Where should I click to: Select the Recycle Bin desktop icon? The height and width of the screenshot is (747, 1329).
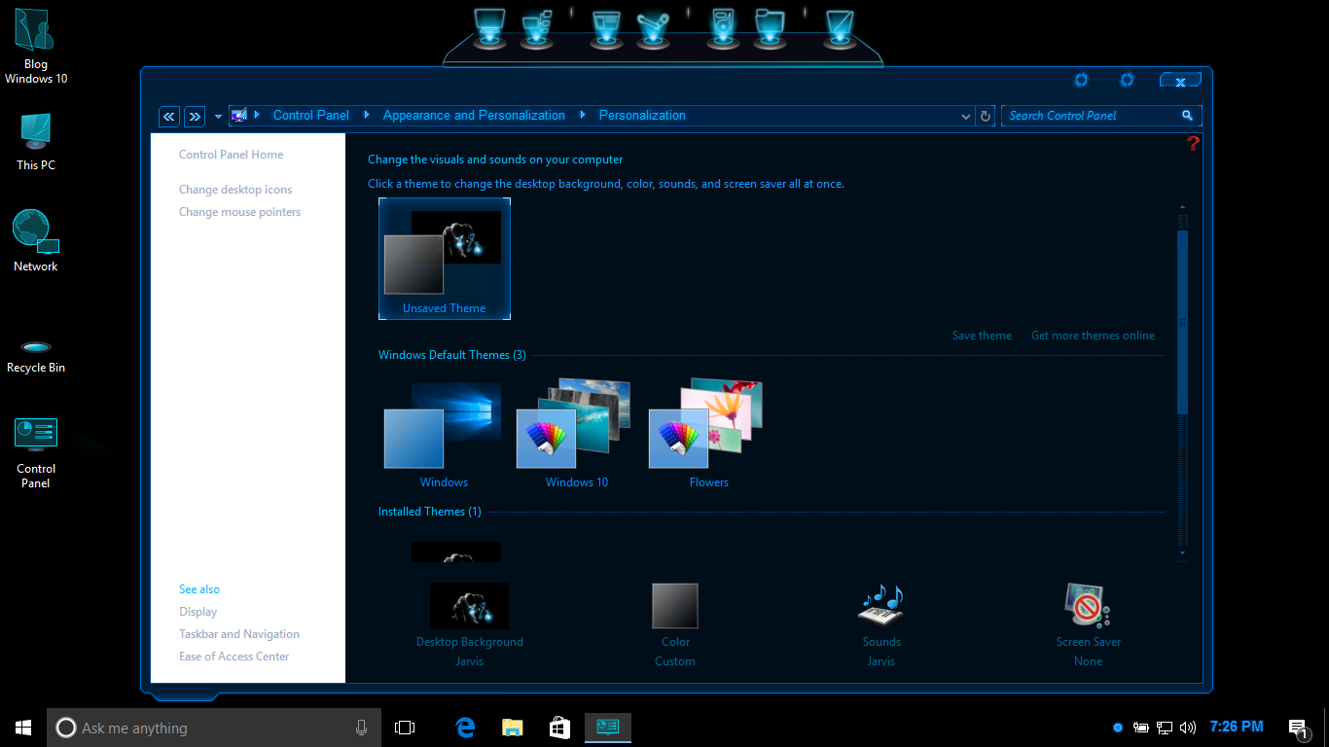(36, 357)
